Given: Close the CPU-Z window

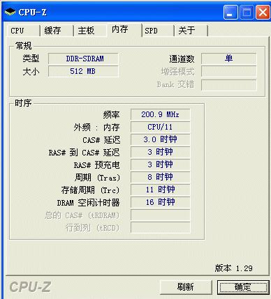Looking at the screenshot, I should [263, 13].
